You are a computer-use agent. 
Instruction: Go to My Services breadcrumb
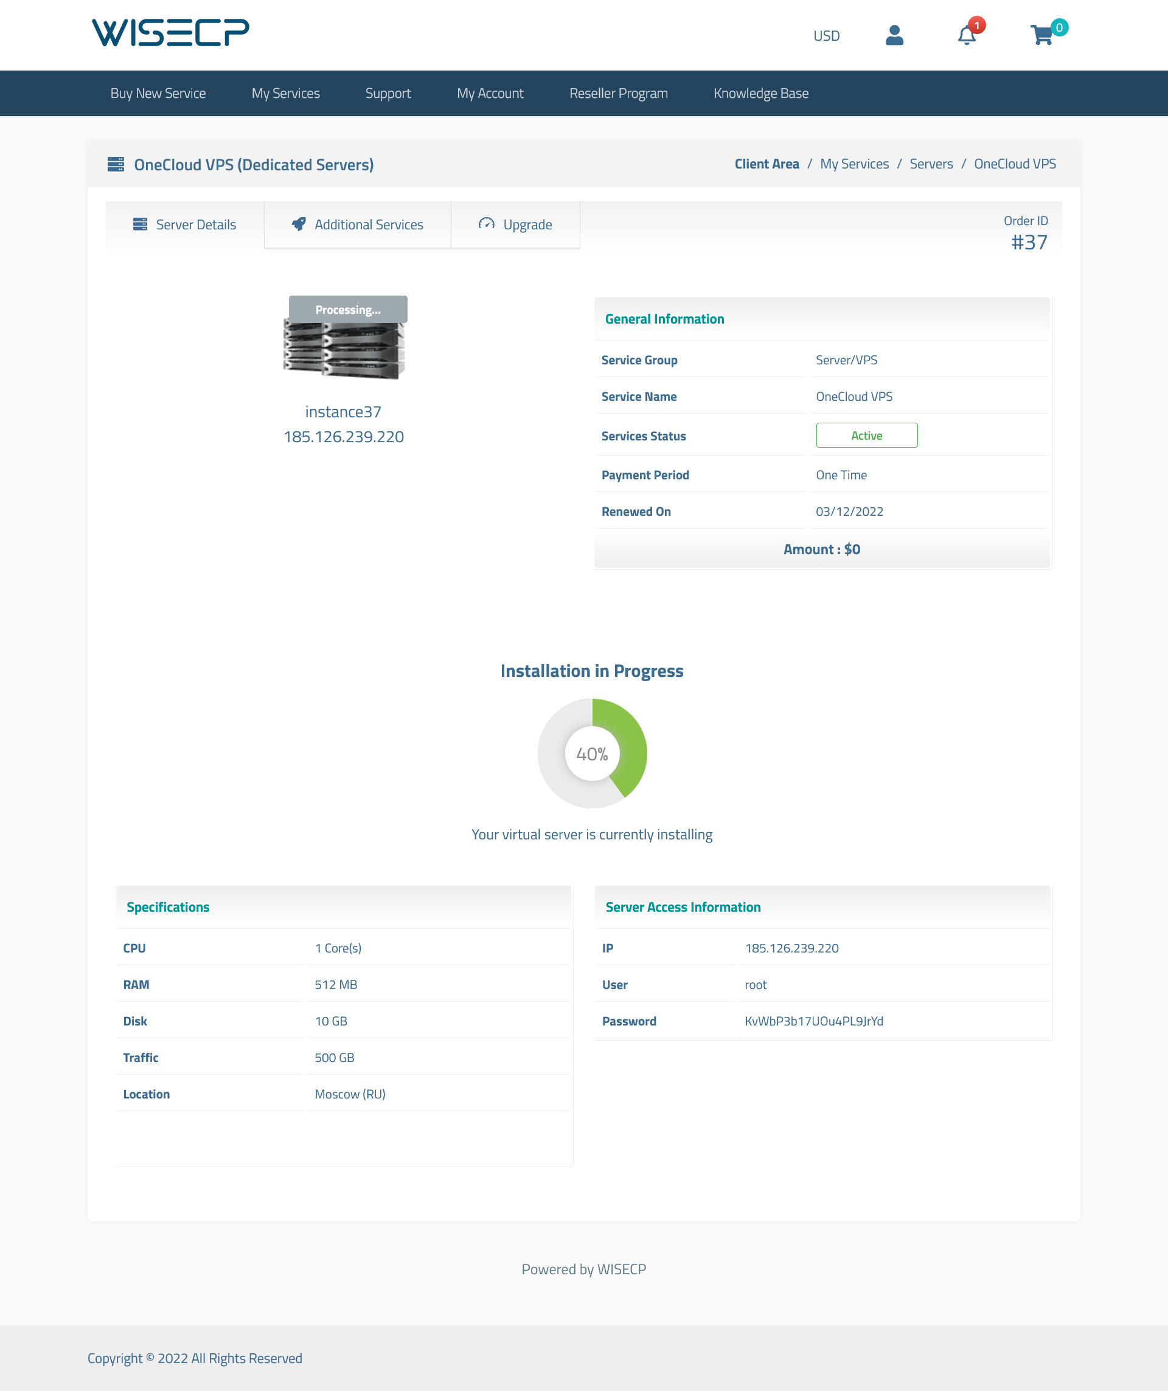pos(854,164)
